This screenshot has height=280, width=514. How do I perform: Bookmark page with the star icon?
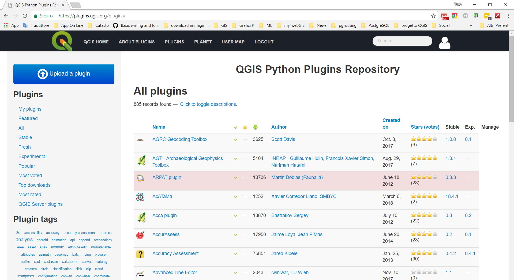pyautogui.click(x=433, y=16)
